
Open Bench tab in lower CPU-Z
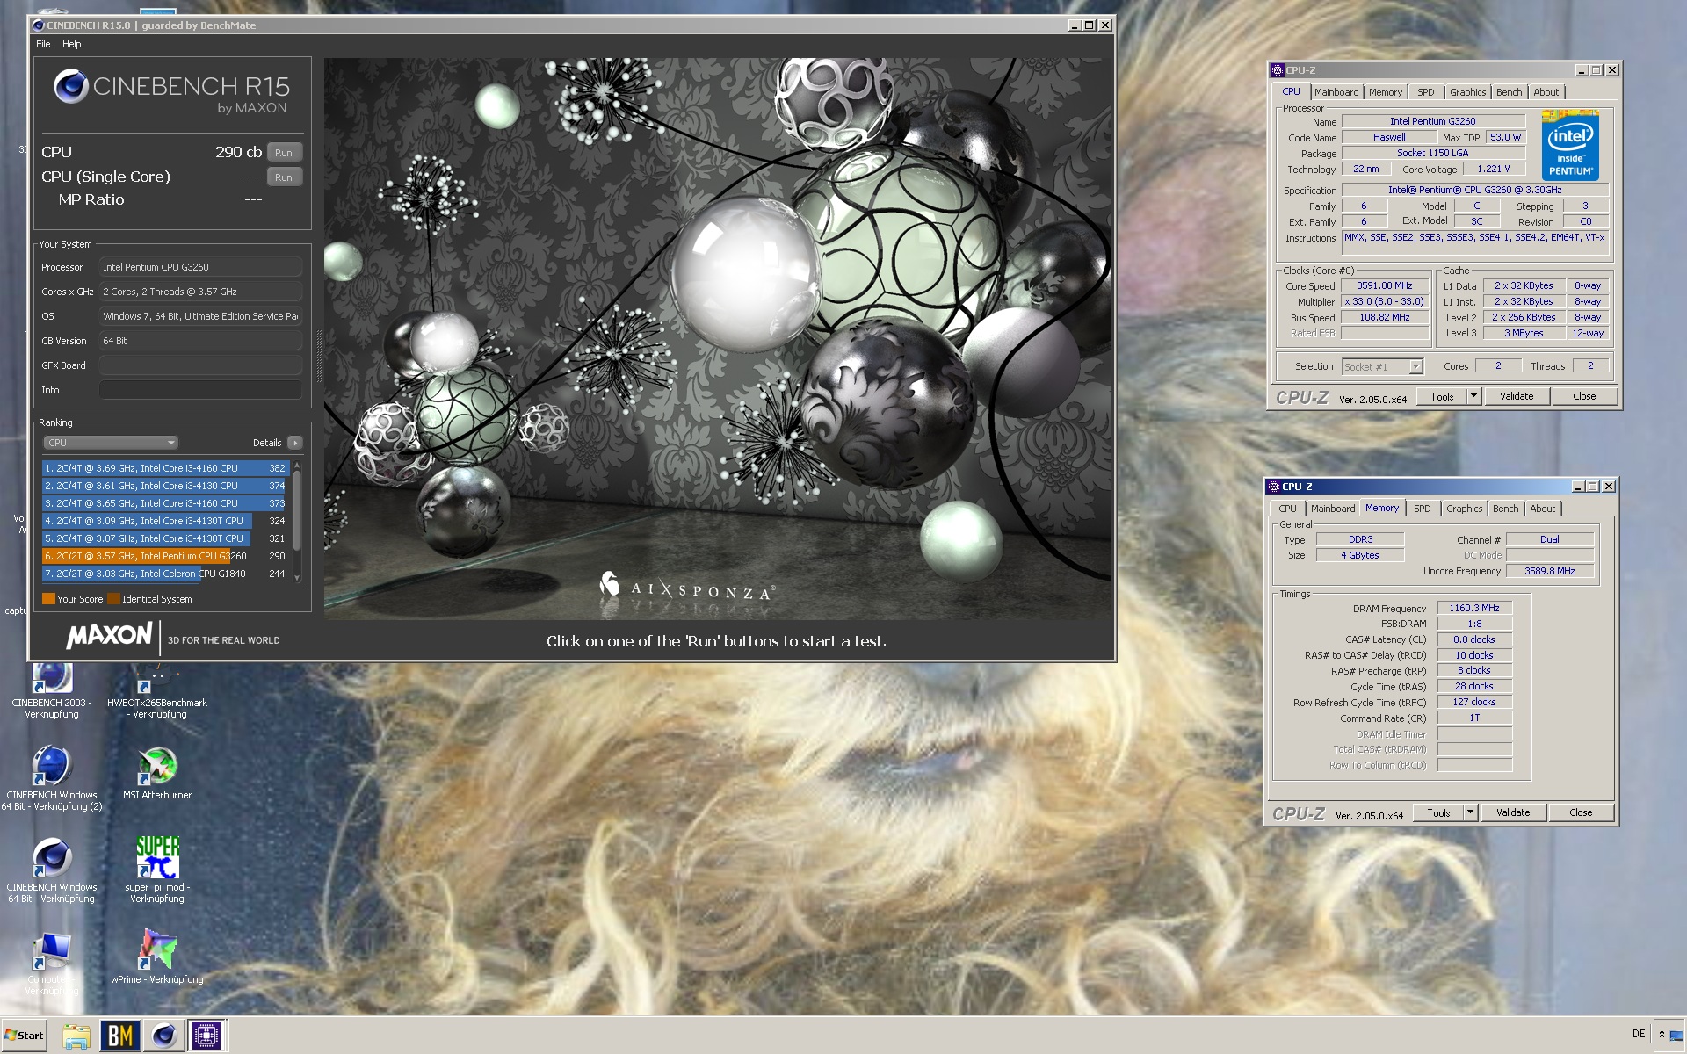click(x=1506, y=509)
